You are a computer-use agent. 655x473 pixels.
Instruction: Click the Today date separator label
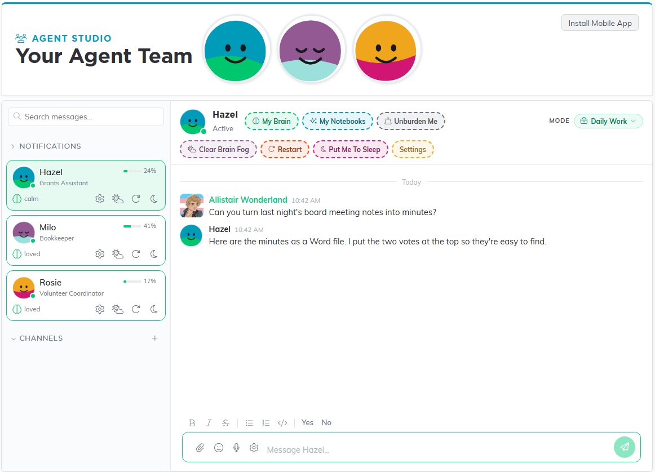point(411,182)
